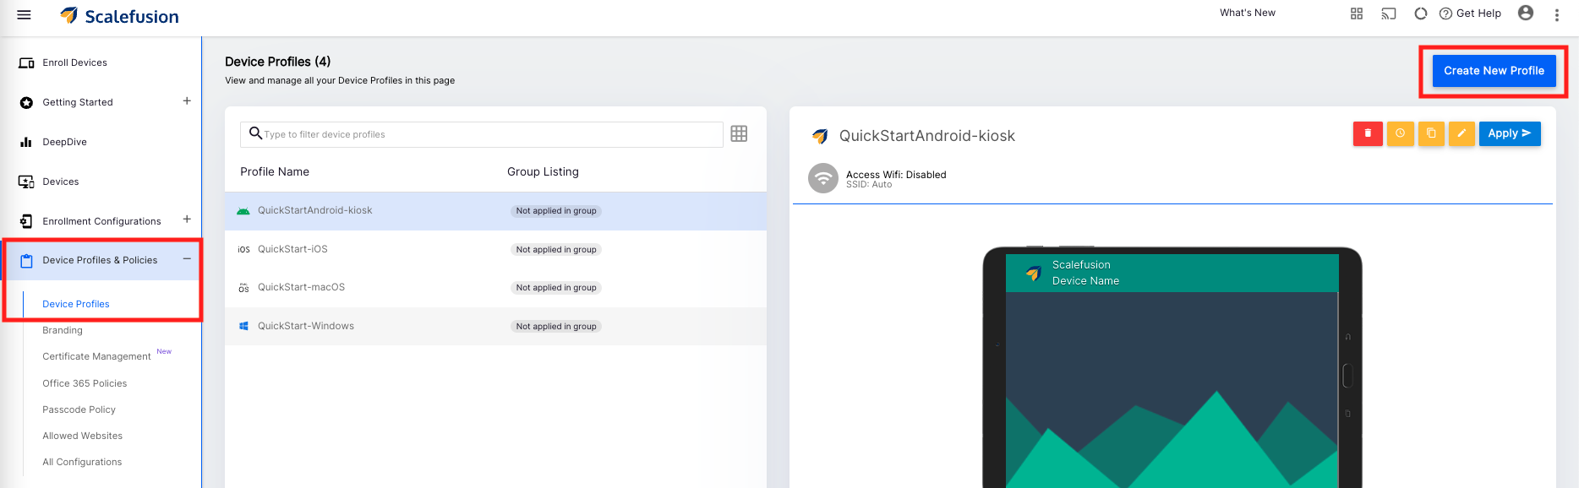Click the iOS icon beside QuickStart-iOS
This screenshot has height=488, width=1579.
coord(243,250)
